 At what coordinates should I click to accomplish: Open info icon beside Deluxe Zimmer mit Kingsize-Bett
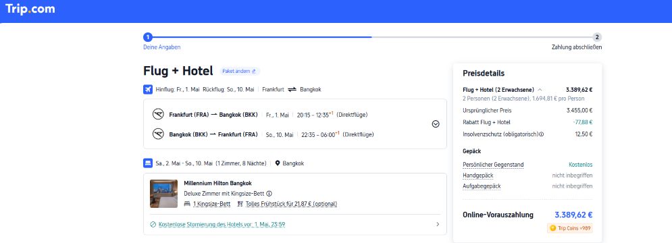pyautogui.click(x=269, y=193)
